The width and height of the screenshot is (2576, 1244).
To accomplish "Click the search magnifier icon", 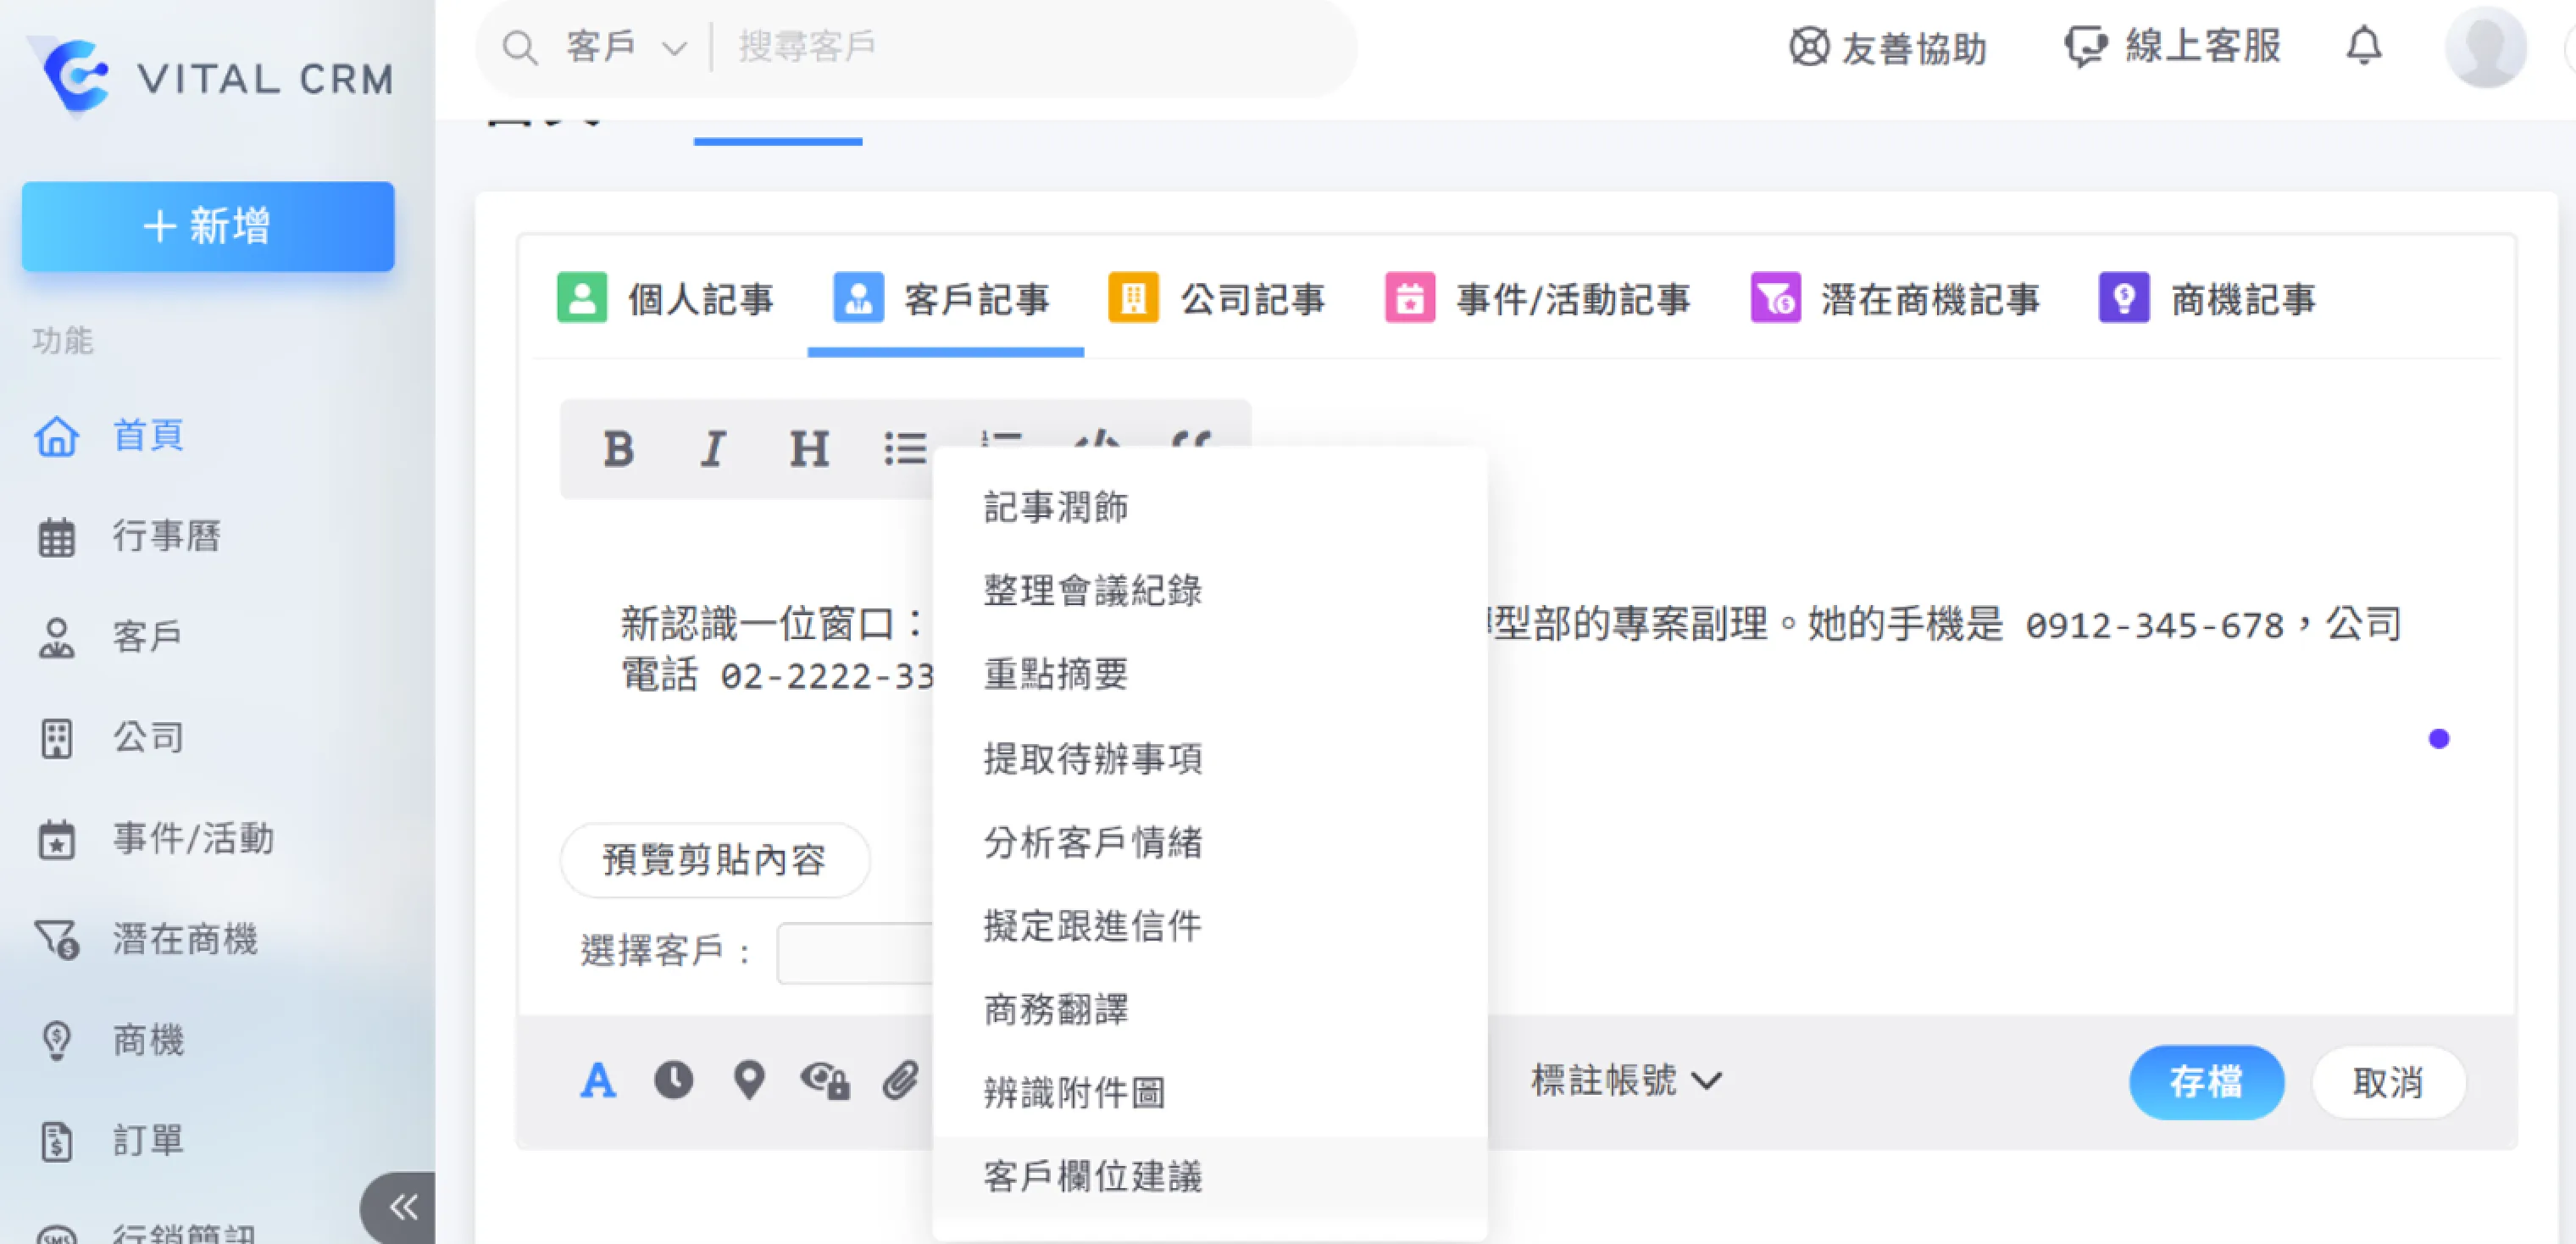I will (x=520, y=46).
